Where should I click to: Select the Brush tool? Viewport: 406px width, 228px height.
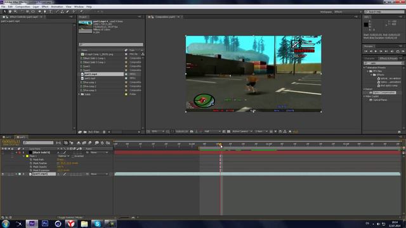56,11
